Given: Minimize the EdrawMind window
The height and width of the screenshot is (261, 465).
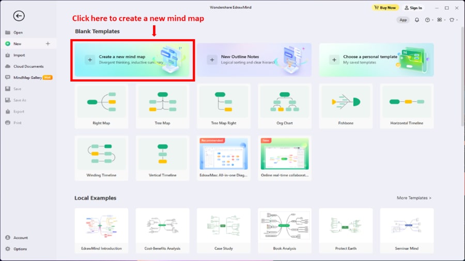Looking at the screenshot, I should 437,8.
